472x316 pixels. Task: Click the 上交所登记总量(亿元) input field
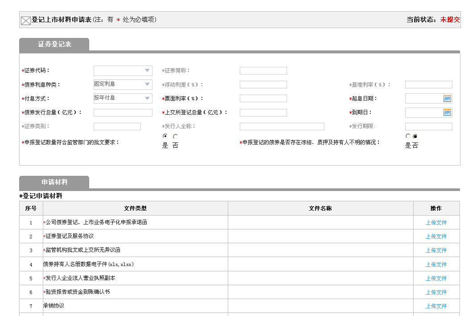click(263, 113)
